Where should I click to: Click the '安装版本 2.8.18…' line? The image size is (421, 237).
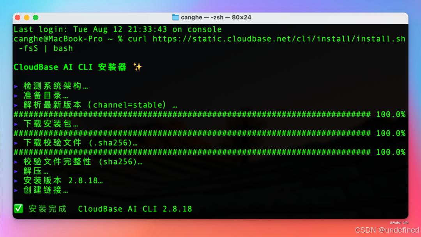click(63, 181)
